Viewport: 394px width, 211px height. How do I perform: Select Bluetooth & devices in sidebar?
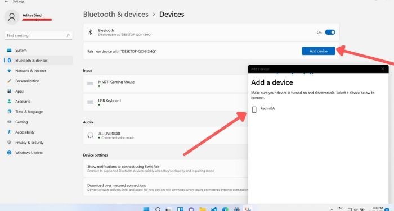click(x=38, y=61)
